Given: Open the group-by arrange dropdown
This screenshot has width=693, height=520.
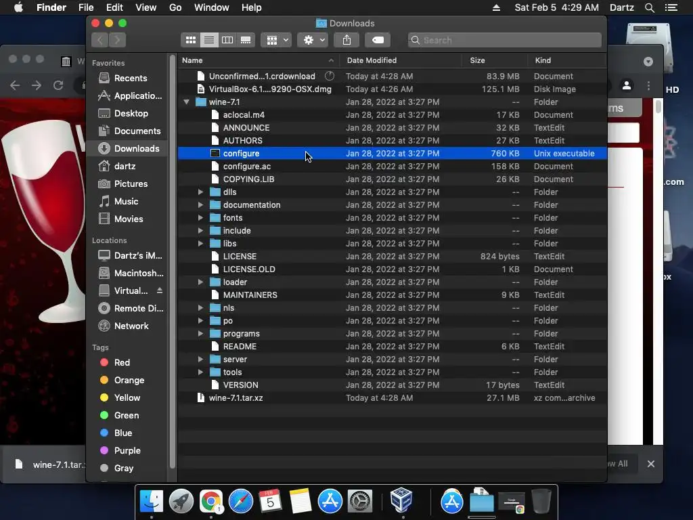Looking at the screenshot, I should click(276, 40).
